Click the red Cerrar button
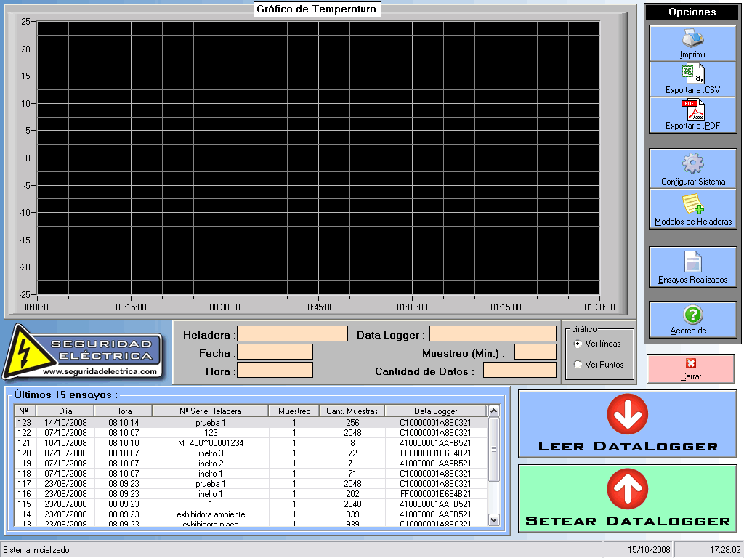 tap(690, 368)
